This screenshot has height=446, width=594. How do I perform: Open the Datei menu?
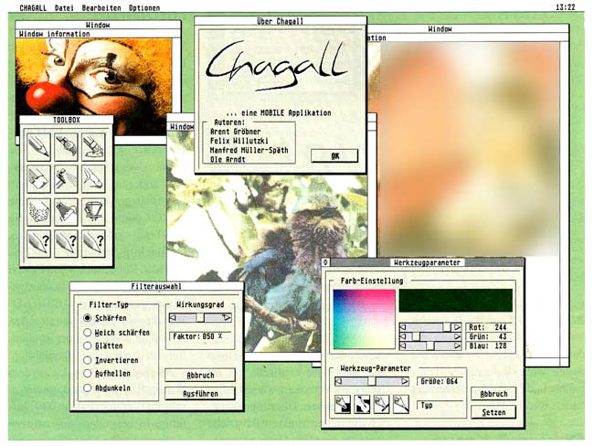65,7
